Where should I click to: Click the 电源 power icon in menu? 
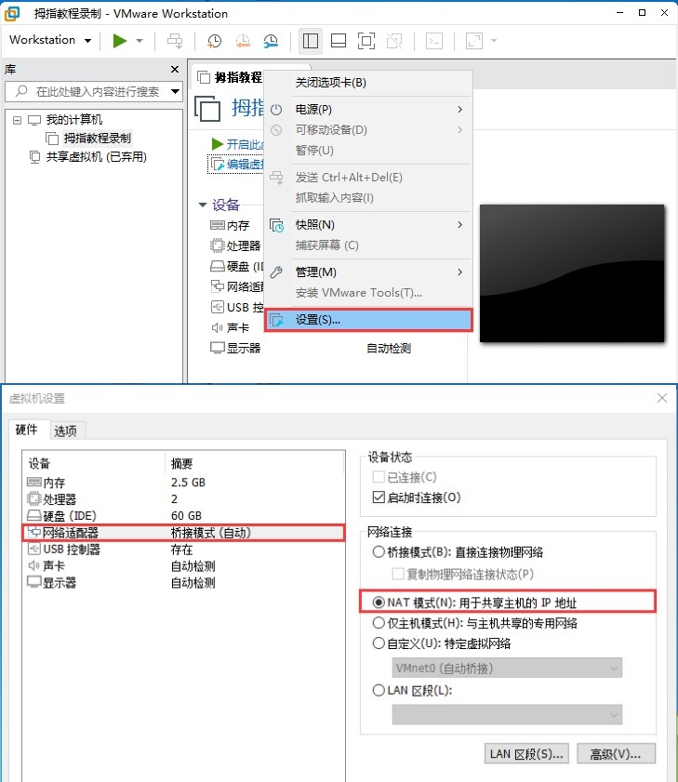pyautogui.click(x=276, y=109)
